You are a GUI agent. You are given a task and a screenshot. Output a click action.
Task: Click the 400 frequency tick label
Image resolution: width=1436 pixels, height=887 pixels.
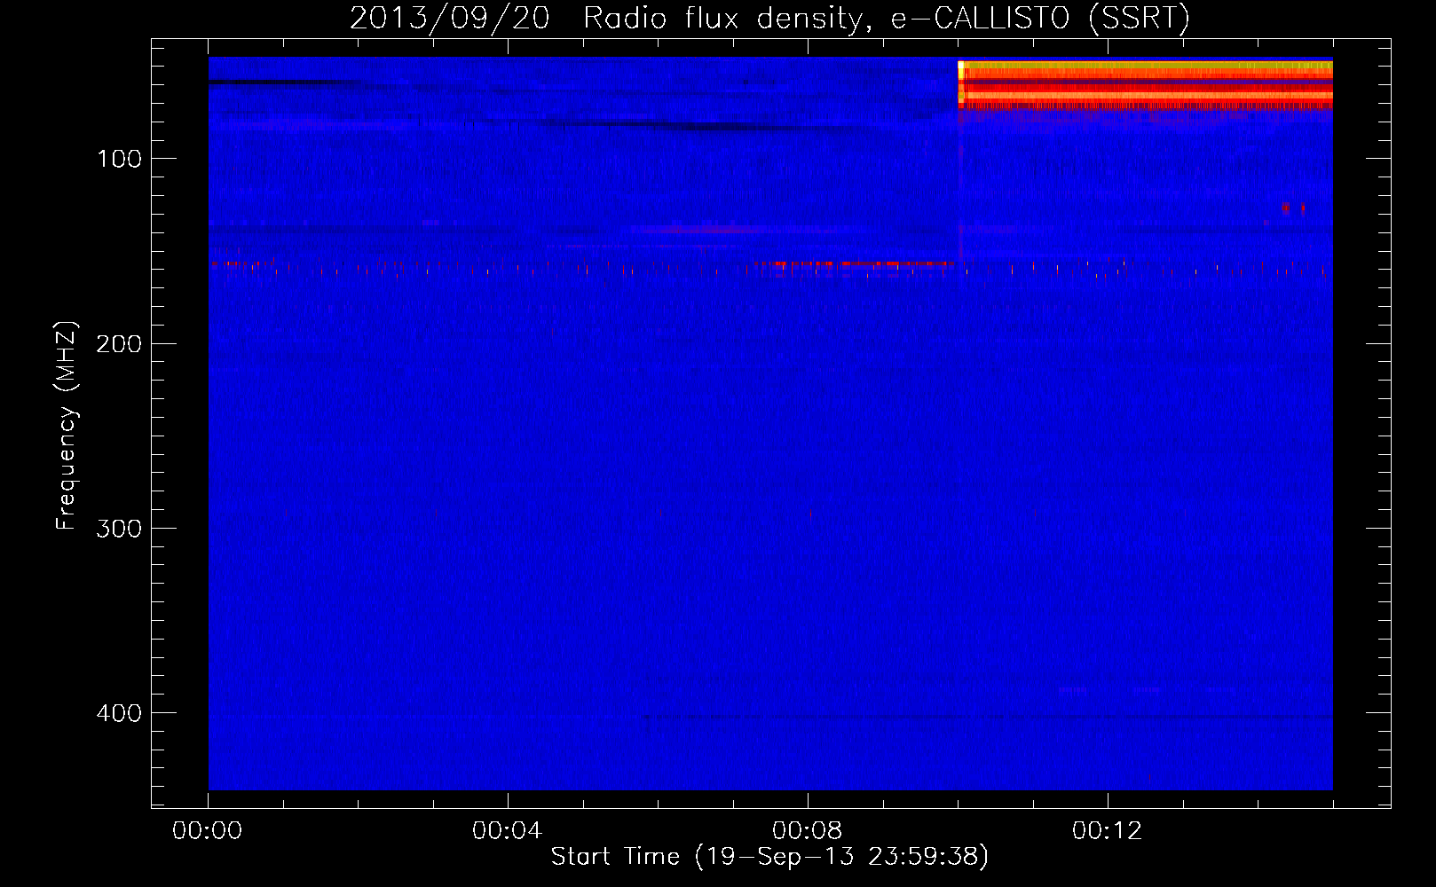point(119,713)
